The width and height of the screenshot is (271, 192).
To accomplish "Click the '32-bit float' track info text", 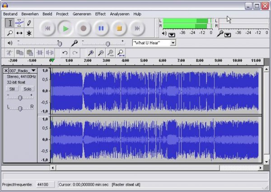I will pos(16,82).
